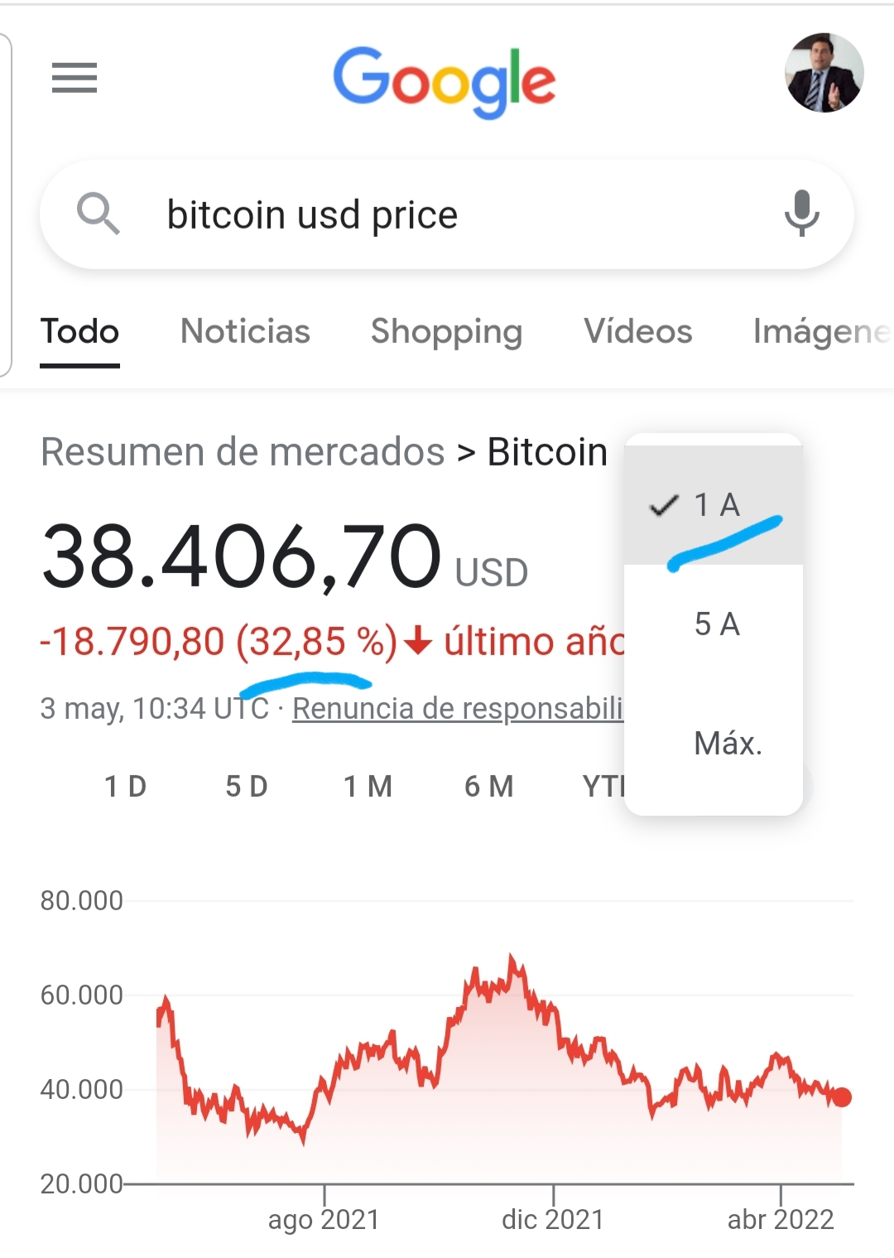This screenshot has height=1258, width=894.
Task: Open the hamburger menu
Action: (74, 78)
